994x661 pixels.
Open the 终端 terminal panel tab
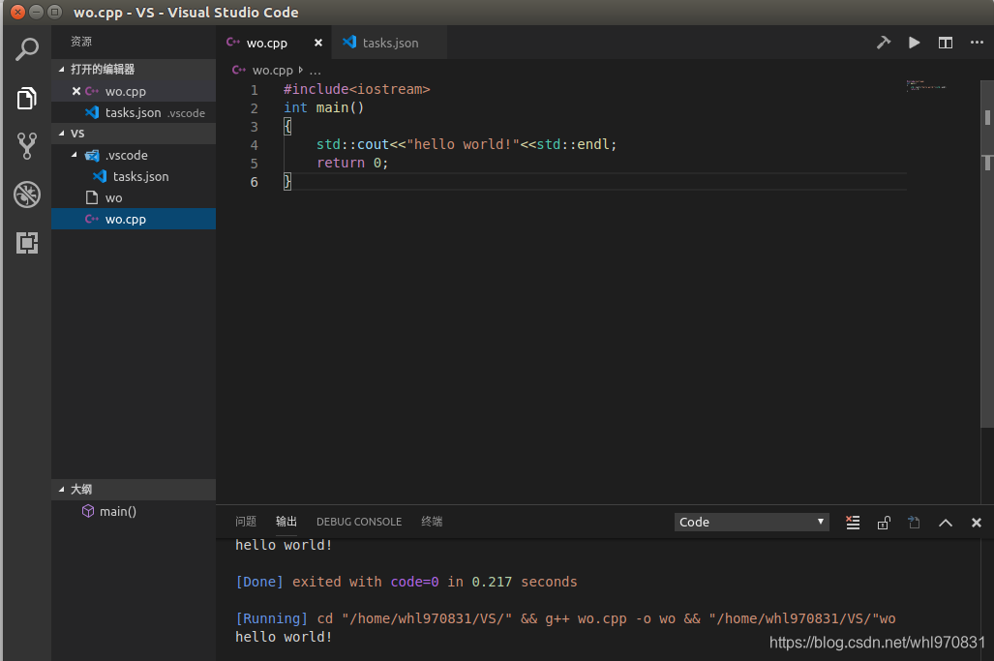[432, 522]
